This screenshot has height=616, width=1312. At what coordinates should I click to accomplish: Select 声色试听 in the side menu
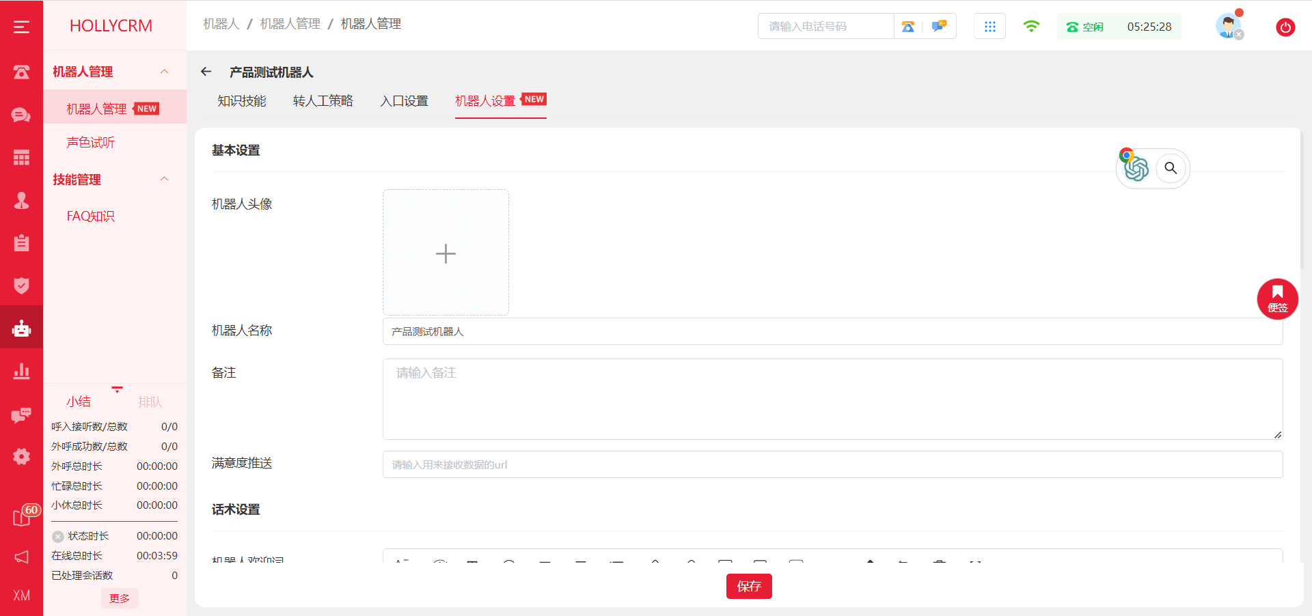coord(90,143)
